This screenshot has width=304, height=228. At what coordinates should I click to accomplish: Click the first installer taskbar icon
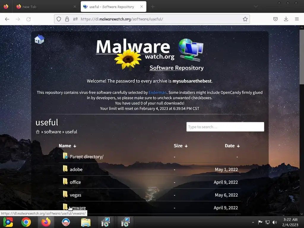(x=106, y=222)
